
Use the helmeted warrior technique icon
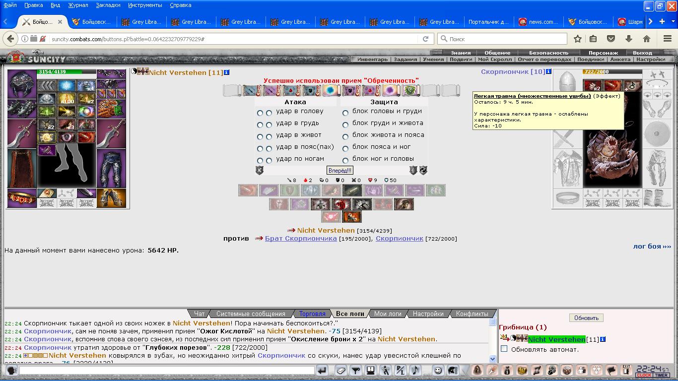pos(404,204)
